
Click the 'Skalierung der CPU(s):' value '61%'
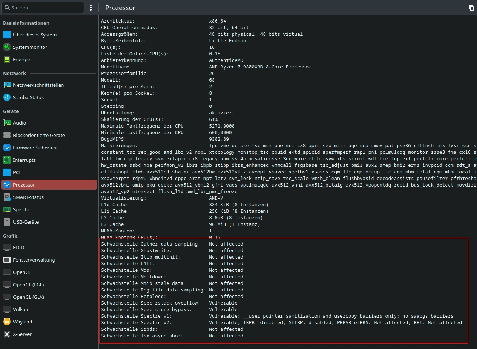pos(213,119)
